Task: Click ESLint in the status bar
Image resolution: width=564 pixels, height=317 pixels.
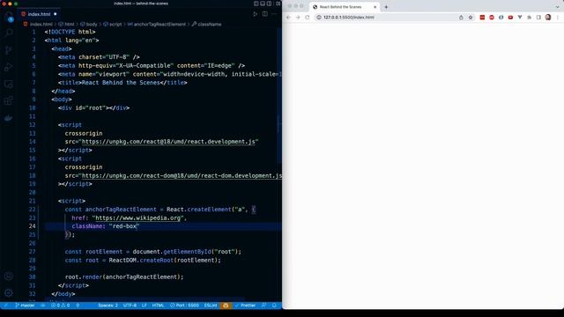Action: [211, 306]
